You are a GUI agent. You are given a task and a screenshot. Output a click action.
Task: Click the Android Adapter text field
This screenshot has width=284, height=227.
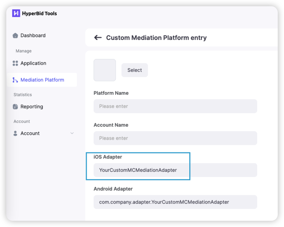[175, 202]
